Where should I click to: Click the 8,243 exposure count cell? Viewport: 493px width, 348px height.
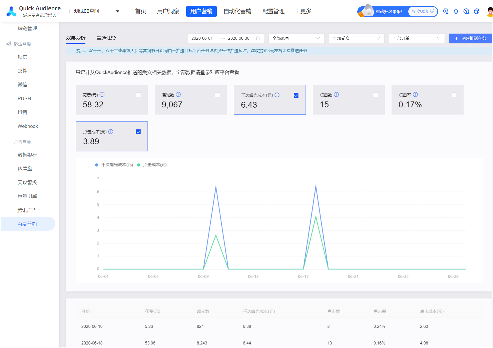pyautogui.click(x=202, y=343)
